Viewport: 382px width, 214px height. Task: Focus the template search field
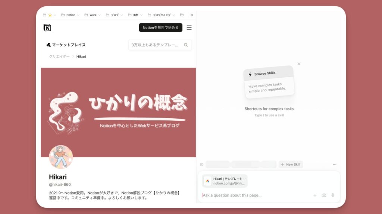point(160,45)
